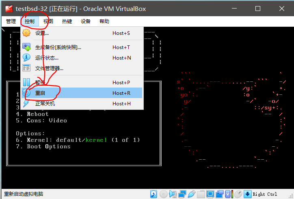Choose 重启 to reset the VM
The image size is (294, 199).
82,93
